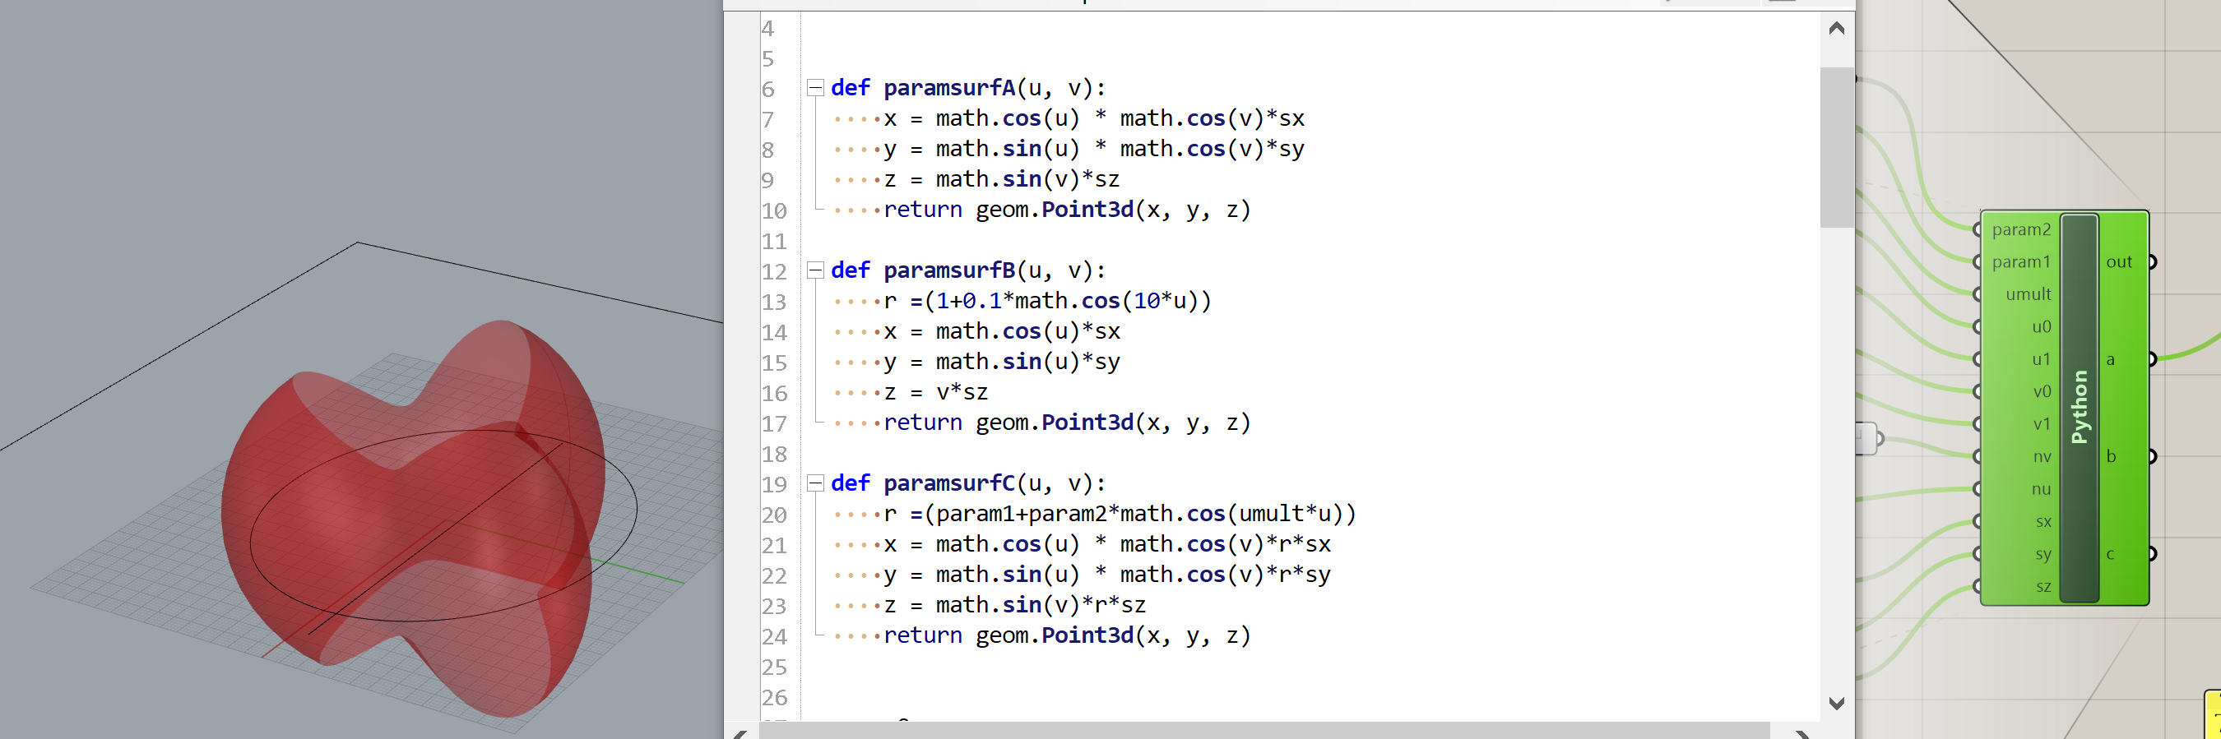Select the sy input on Python component

(x=2042, y=554)
